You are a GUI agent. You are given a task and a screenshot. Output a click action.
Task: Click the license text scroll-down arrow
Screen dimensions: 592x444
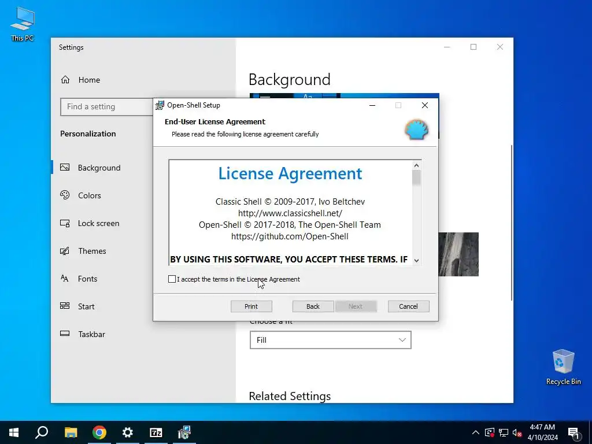pyautogui.click(x=416, y=260)
